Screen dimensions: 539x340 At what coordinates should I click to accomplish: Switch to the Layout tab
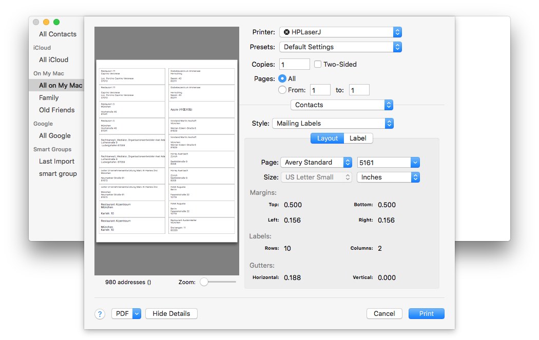(x=327, y=138)
